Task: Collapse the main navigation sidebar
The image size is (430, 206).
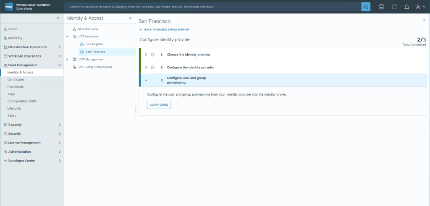Action: [58, 18]
